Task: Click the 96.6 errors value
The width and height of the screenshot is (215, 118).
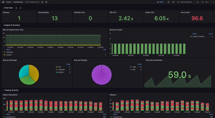Action: (197, 19)
